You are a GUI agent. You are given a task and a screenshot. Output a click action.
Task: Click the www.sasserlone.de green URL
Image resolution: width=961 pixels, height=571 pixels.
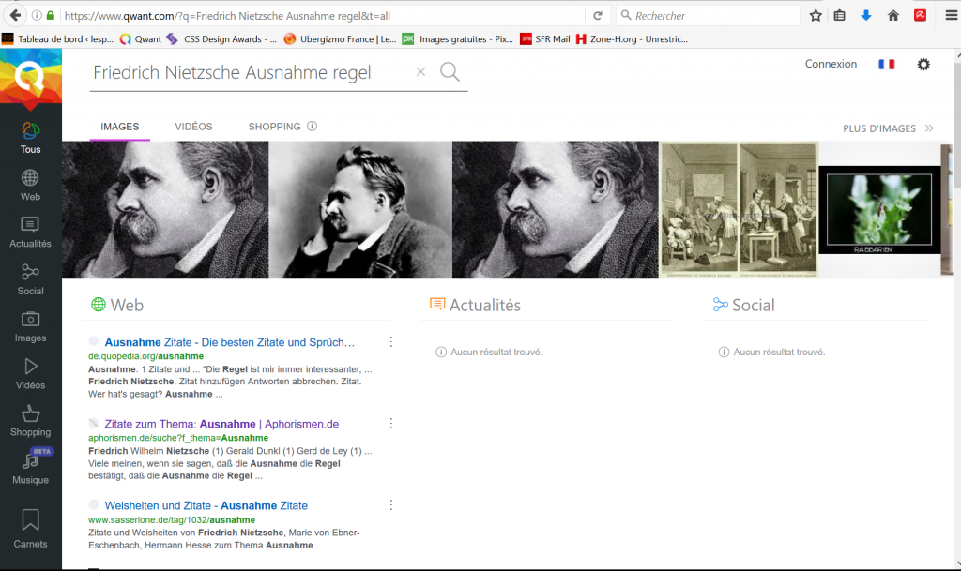click(172, 519)
